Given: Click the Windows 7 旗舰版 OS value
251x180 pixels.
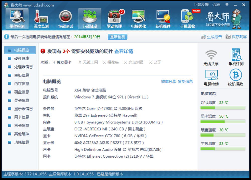Looking at the screenshot, I should pyautogui.click(x=111, y=97).
